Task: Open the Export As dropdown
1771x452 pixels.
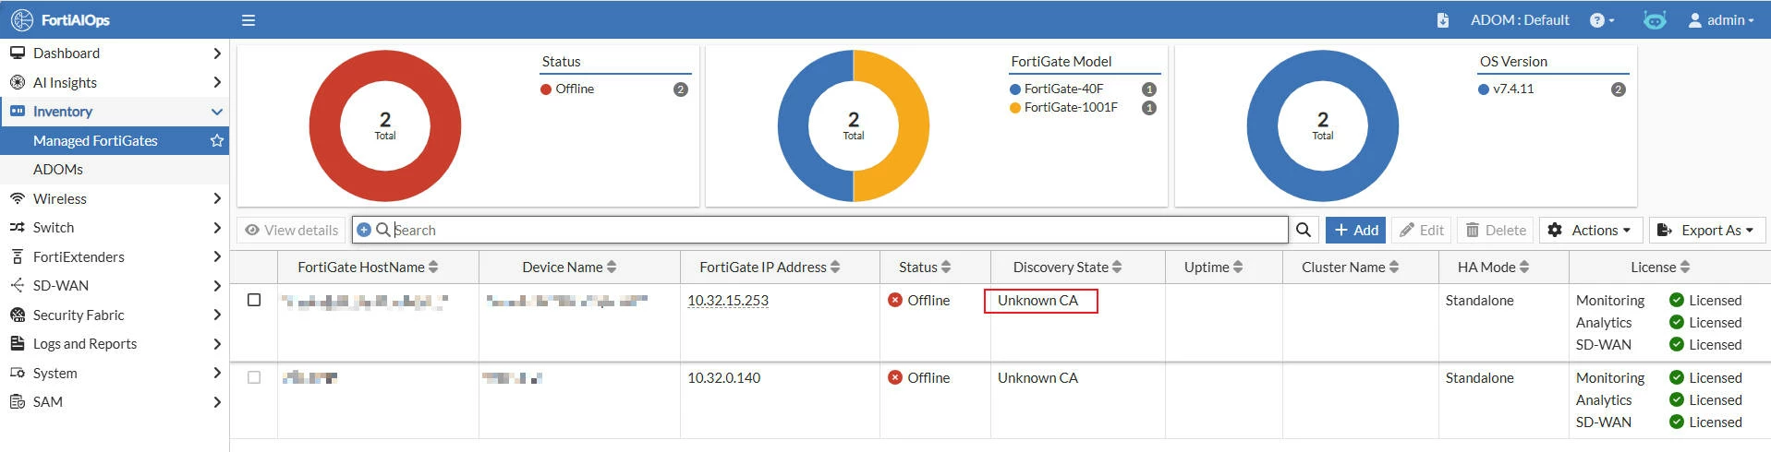Action: 1707,230
